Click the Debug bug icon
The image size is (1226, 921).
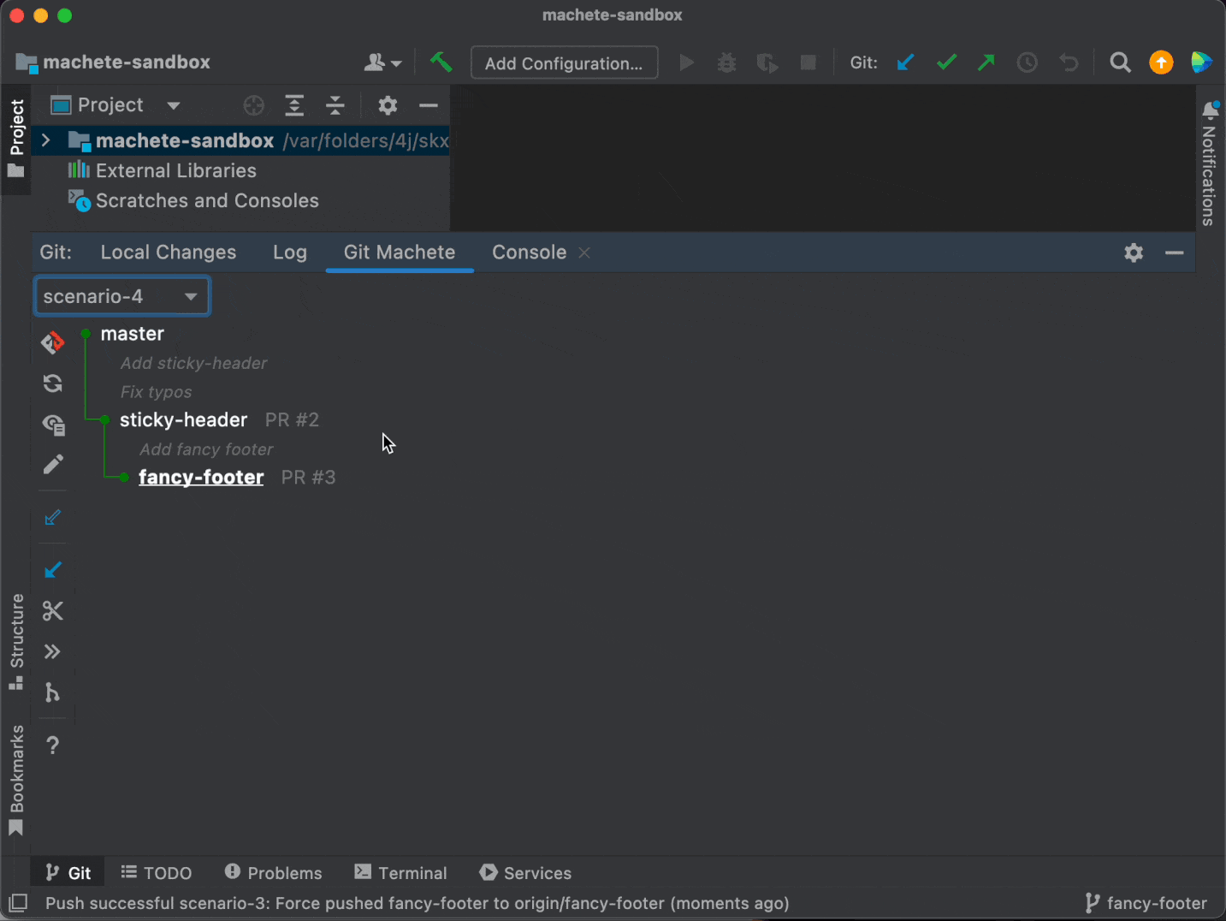click(726, 62)
